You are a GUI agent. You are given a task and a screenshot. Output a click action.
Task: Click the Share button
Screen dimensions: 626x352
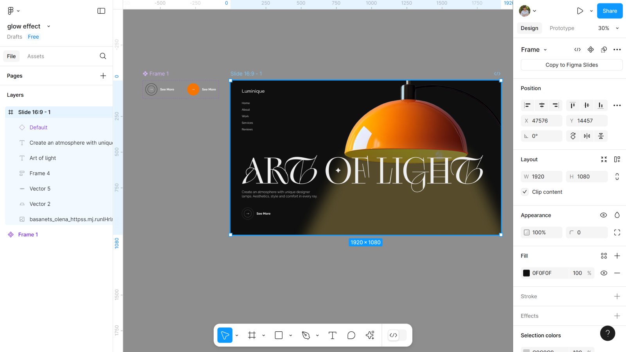(x=610, y=11)
